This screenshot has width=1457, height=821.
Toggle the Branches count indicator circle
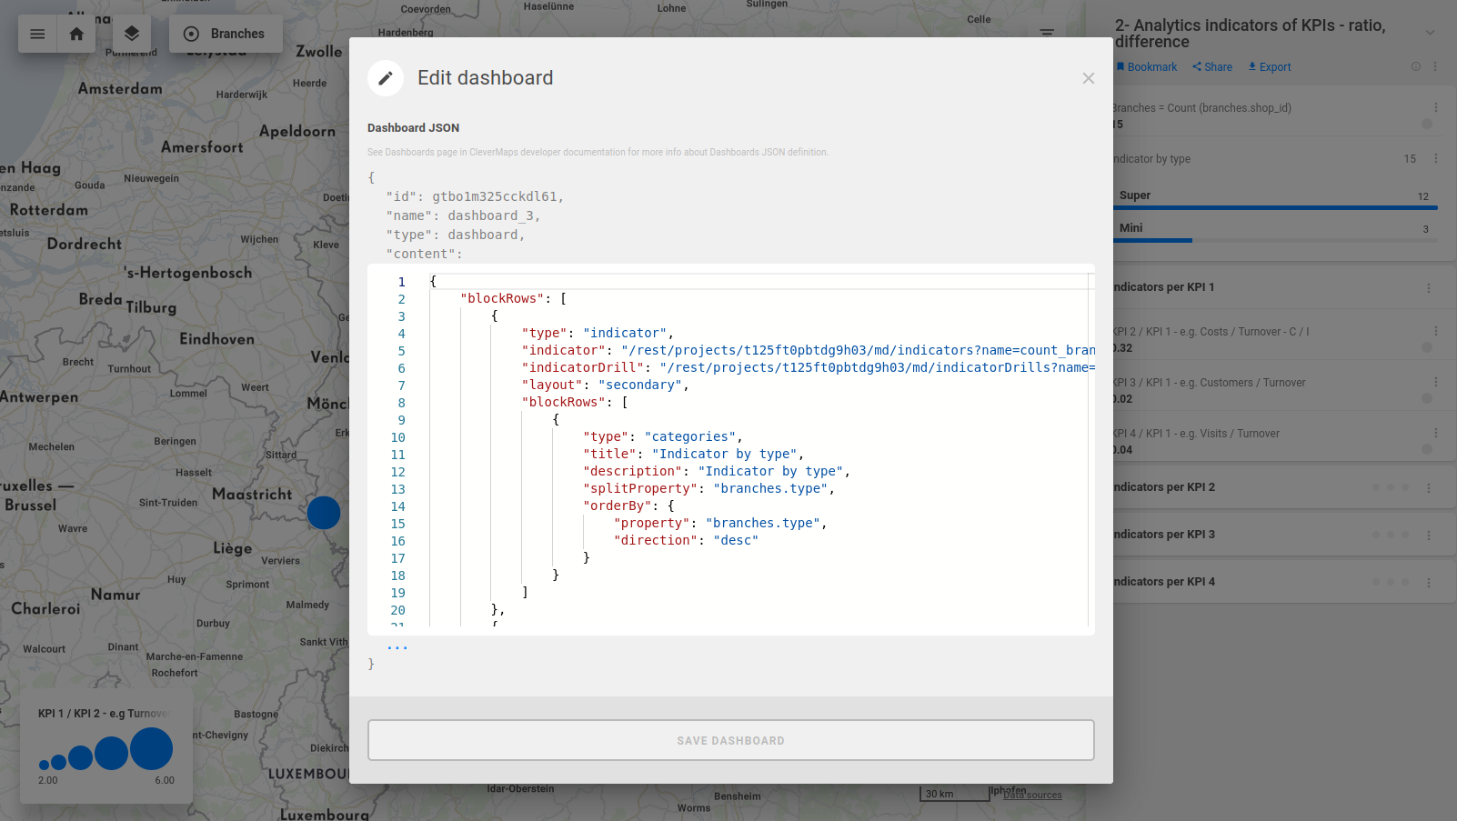[x=1426, y=124]
